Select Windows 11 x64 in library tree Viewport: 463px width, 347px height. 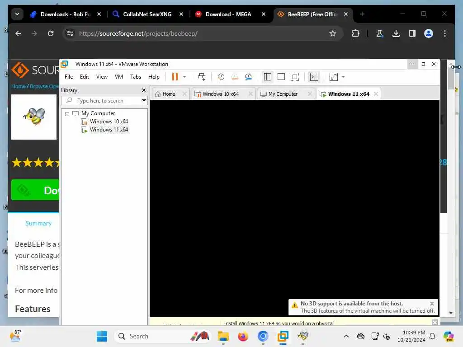pos(109,130)
